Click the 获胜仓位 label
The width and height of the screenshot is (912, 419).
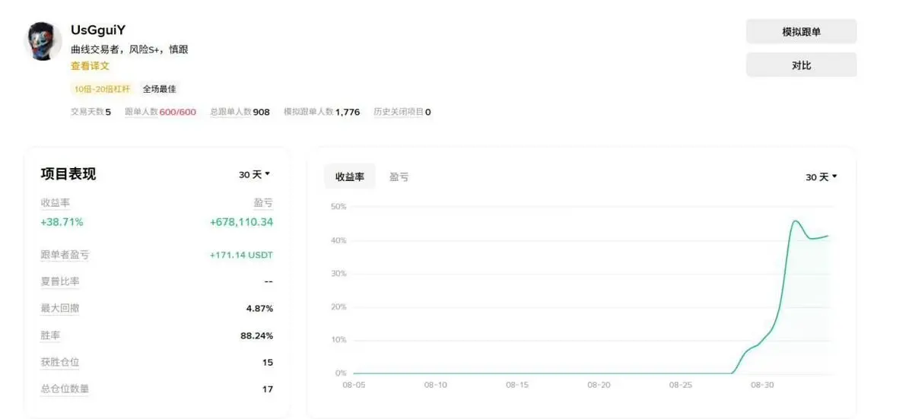point(60,362)
